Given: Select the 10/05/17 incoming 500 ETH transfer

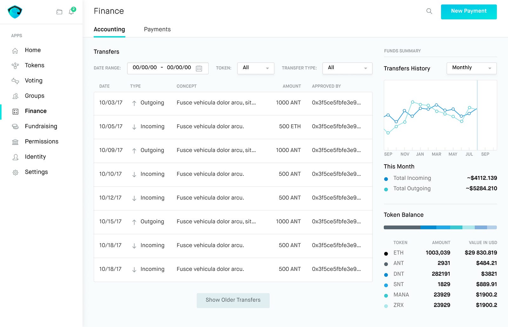Looking at the screenshot, I should [233, 127].
